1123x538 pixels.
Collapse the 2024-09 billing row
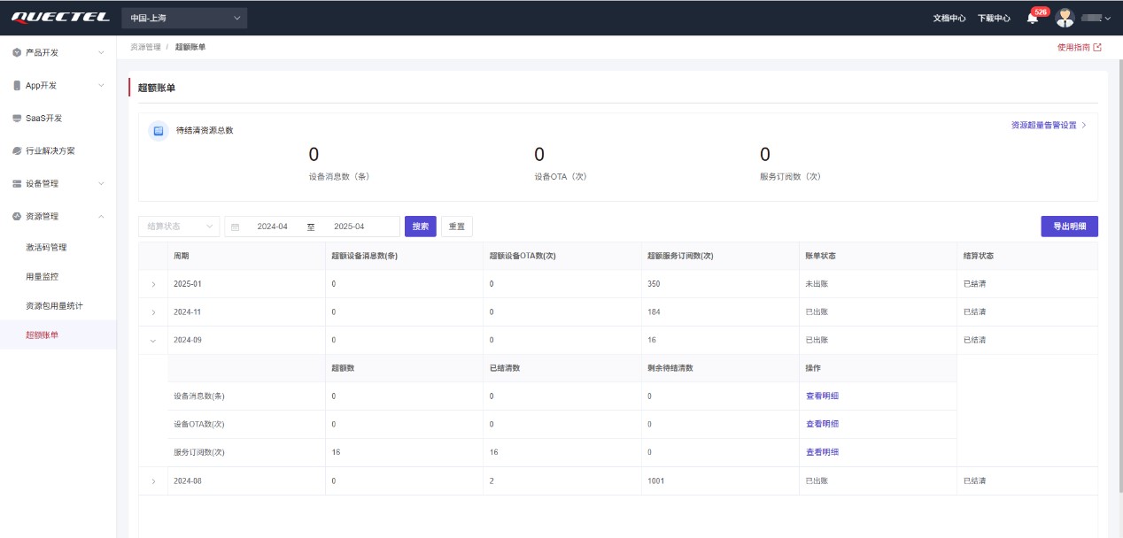pyautogui.click(x=153, y=341)
